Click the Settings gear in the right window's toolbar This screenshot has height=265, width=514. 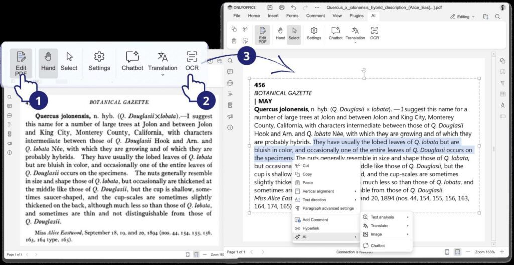click(x=314, y=33)
